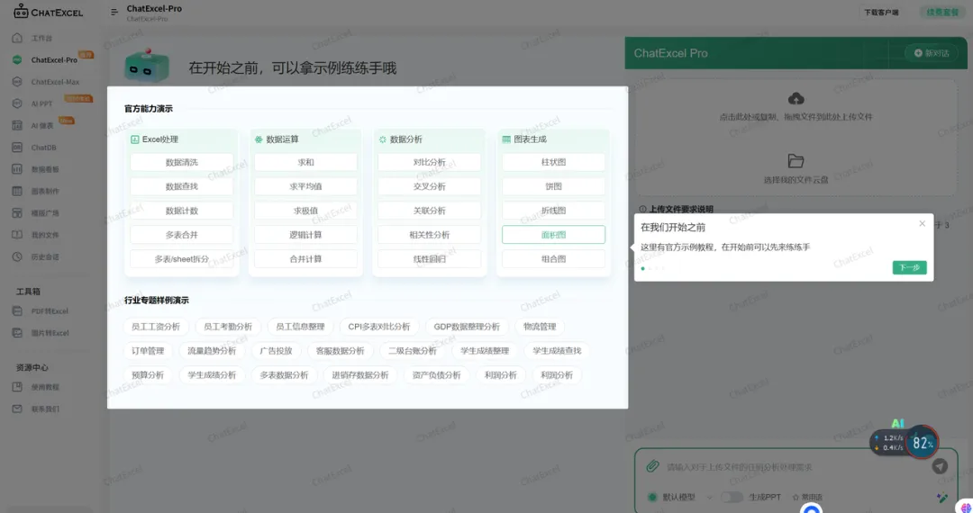Open the ChatExcel-Max sidebar icon
Screen dimensions: 973x513
[17, 82]
